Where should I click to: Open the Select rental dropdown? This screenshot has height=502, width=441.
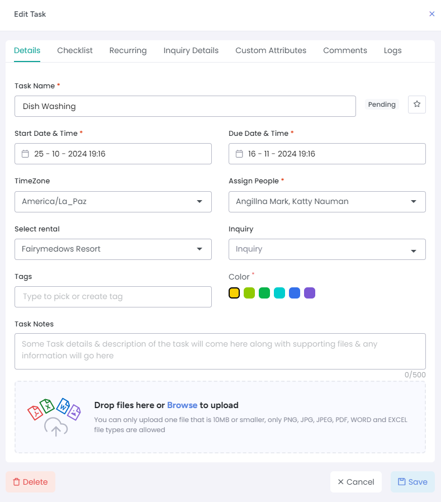point(200,249)
